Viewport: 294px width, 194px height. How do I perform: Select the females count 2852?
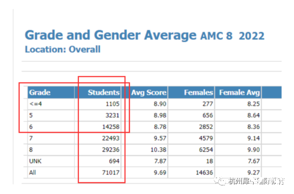point(206,127)
